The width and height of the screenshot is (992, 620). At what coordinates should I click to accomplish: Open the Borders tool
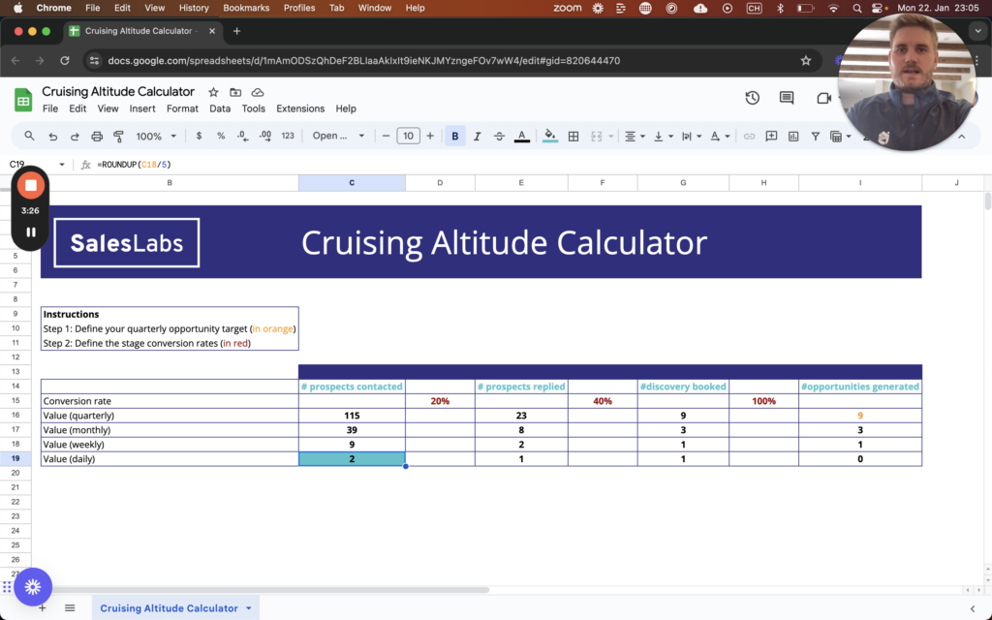click(x=573, y=137)
